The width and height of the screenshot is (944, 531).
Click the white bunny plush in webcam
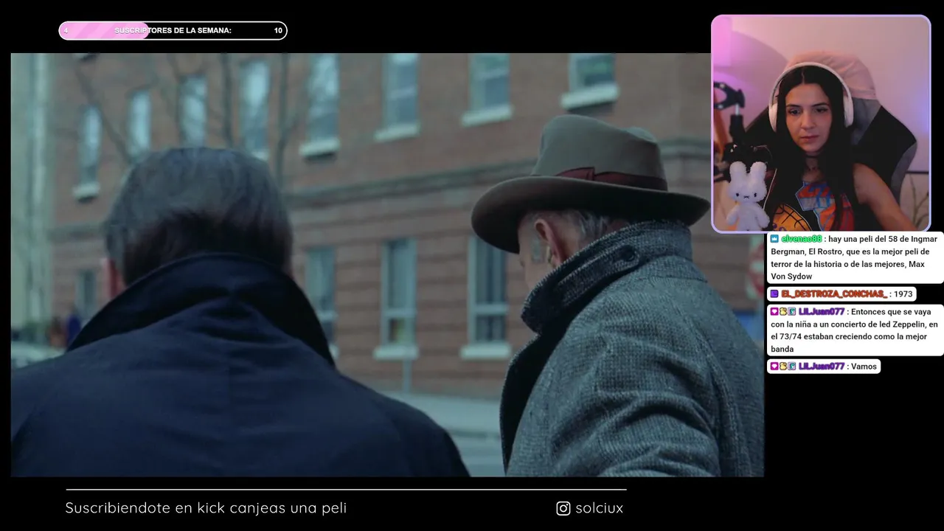[x=746, y=196]
